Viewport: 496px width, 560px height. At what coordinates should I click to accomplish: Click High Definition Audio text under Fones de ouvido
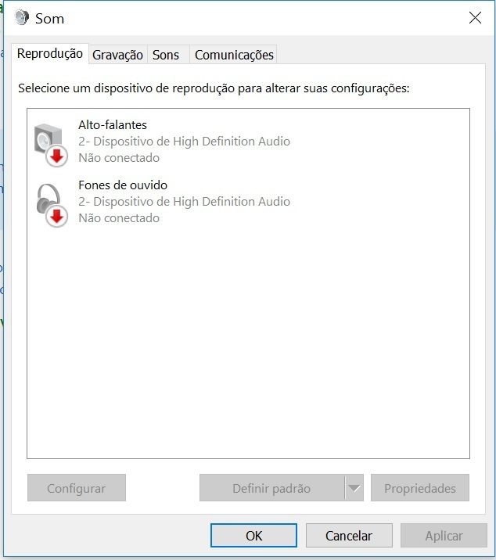click(x=232, y=202)
